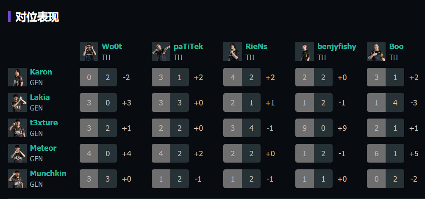Image resolution: width=425 pixels, height=199 pixels.
Task: Click Karon's avatar thumbnail
Action: point(17,77)
